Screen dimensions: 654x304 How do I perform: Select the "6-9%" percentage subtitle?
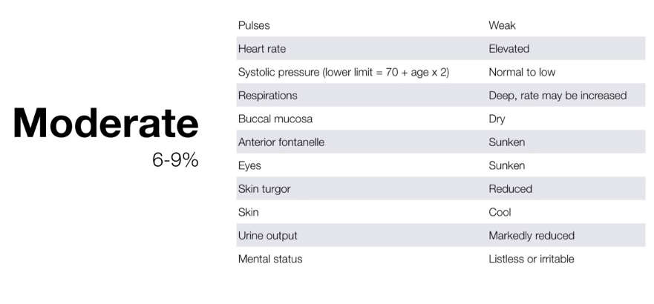[x=175, y=161]
